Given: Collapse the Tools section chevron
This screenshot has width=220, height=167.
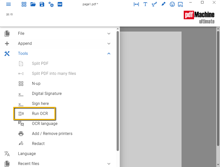Looking at the screenshot, I should (x=109, y=54).
